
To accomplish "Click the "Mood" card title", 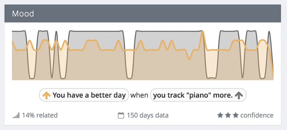I will pos(23,13).
